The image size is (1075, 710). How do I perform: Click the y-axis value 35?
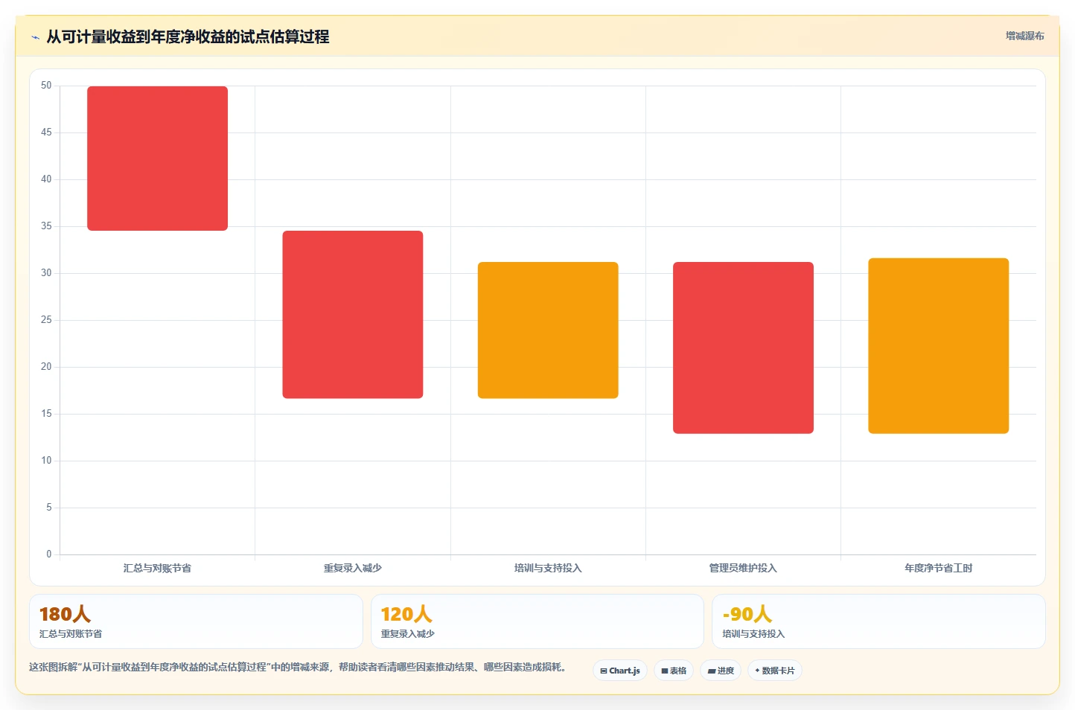pyautogui.click(x=46, y=226)
